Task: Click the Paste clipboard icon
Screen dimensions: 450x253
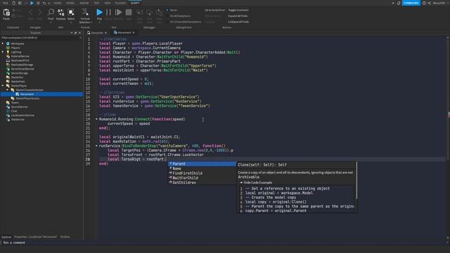Action: coord(6,13)
